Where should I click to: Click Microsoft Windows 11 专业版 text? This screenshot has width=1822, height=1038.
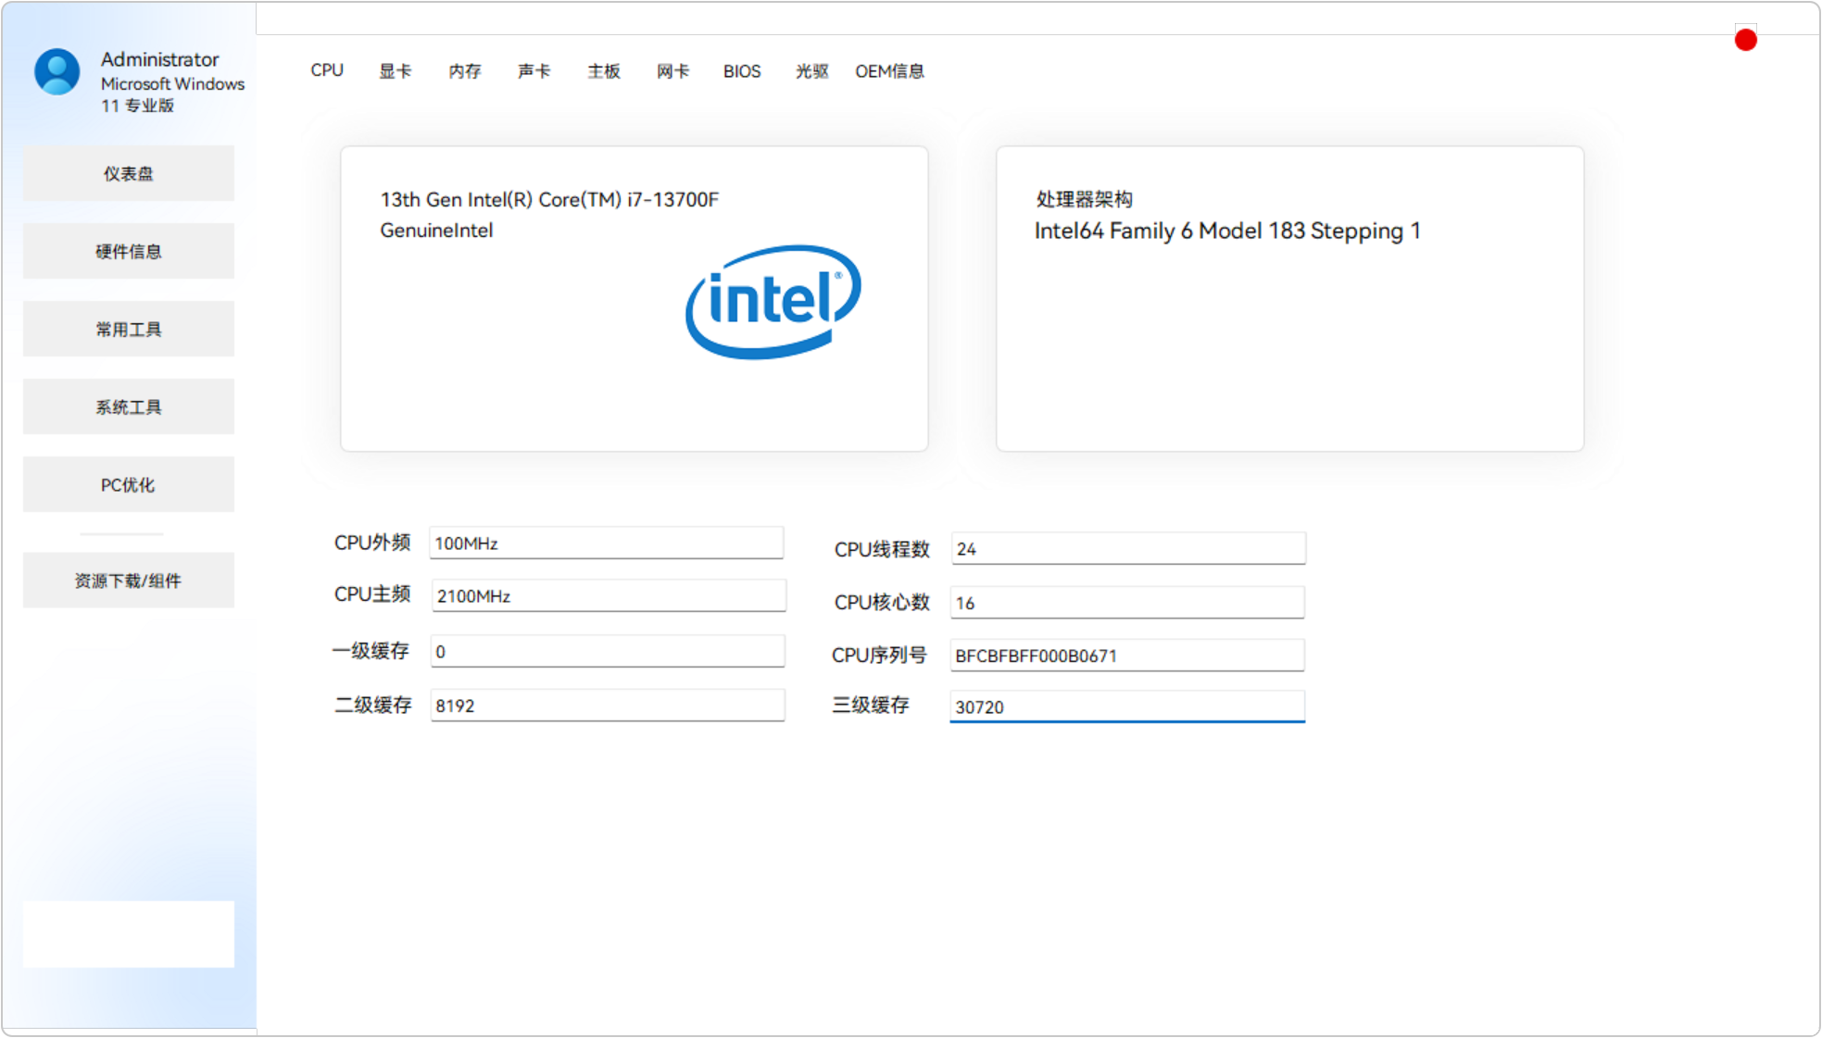[172, 94]
